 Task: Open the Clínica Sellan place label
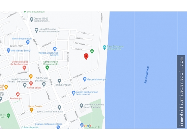click(34, 88)
